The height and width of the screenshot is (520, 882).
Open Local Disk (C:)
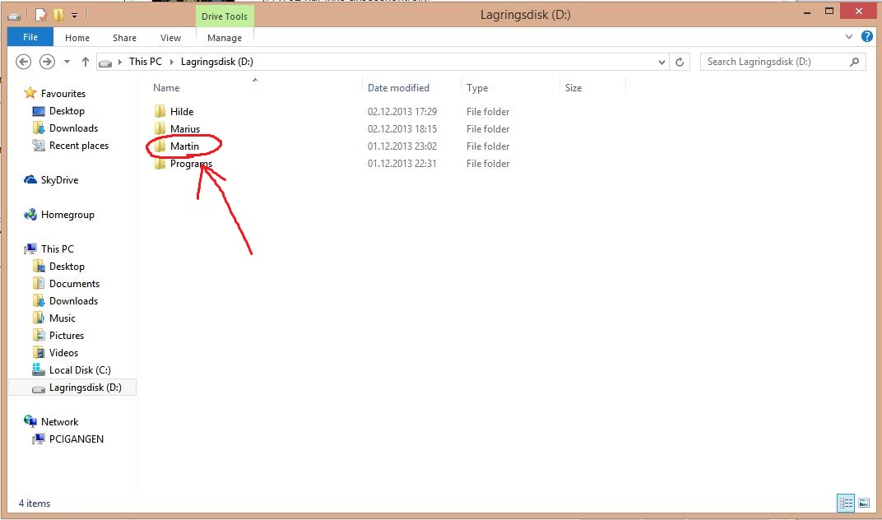80,370
